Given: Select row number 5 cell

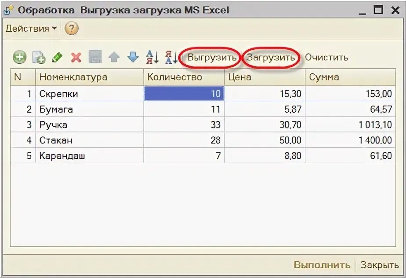Looking at the screenshot, I should (x=23, y=156).
